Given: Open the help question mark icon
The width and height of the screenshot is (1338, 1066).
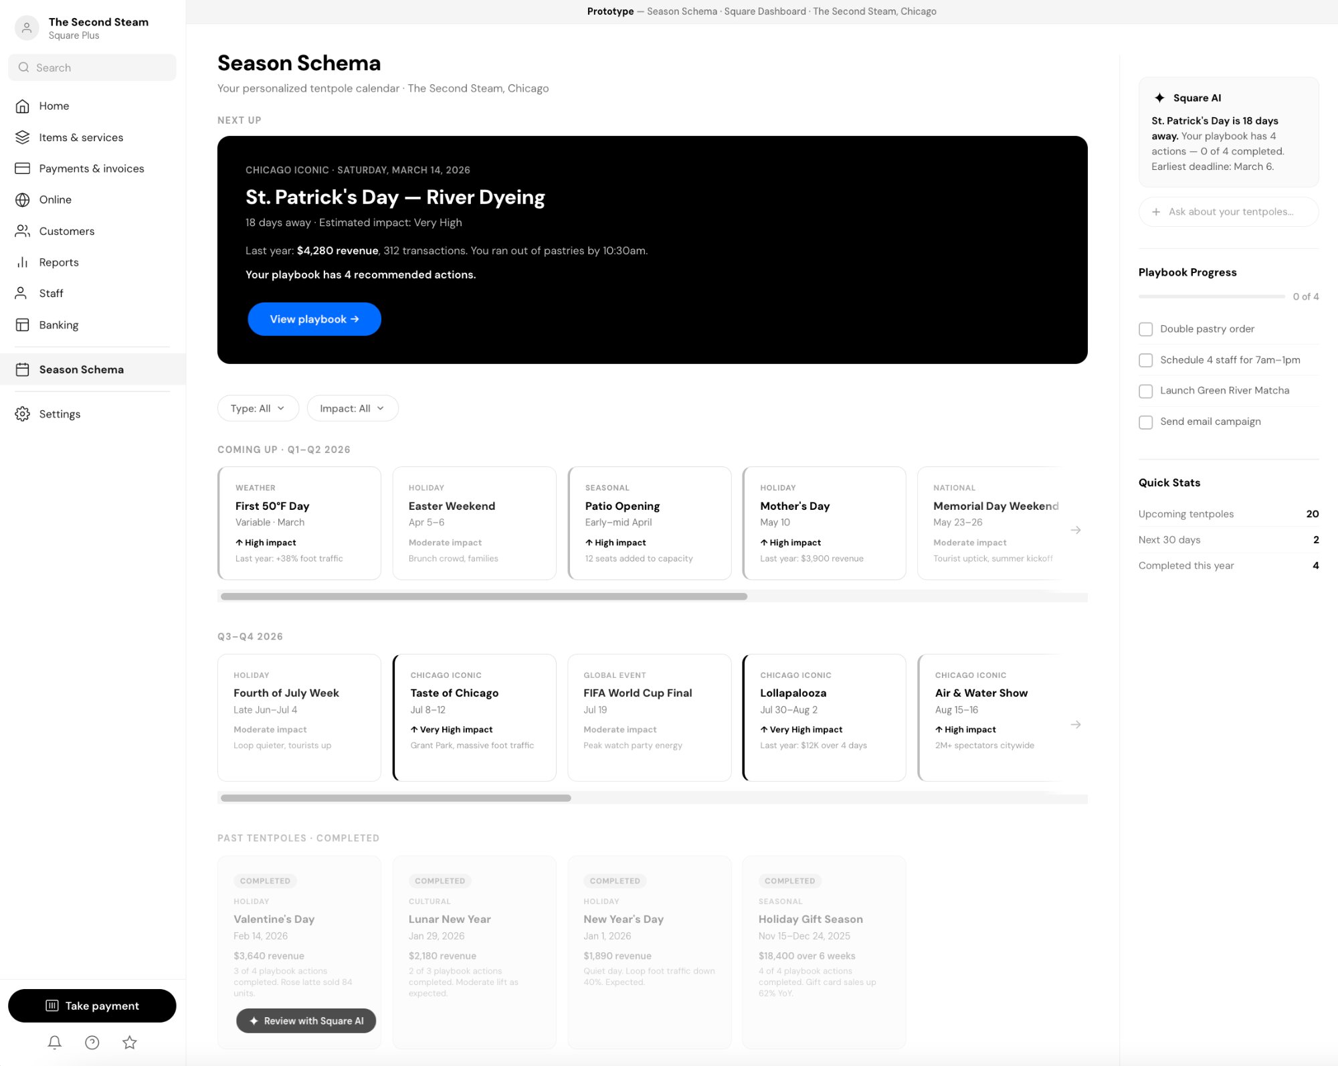Looking at the screenshot, I should 92,1042.
